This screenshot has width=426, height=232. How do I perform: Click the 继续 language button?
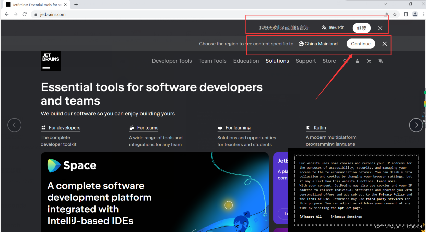(362, 28)
